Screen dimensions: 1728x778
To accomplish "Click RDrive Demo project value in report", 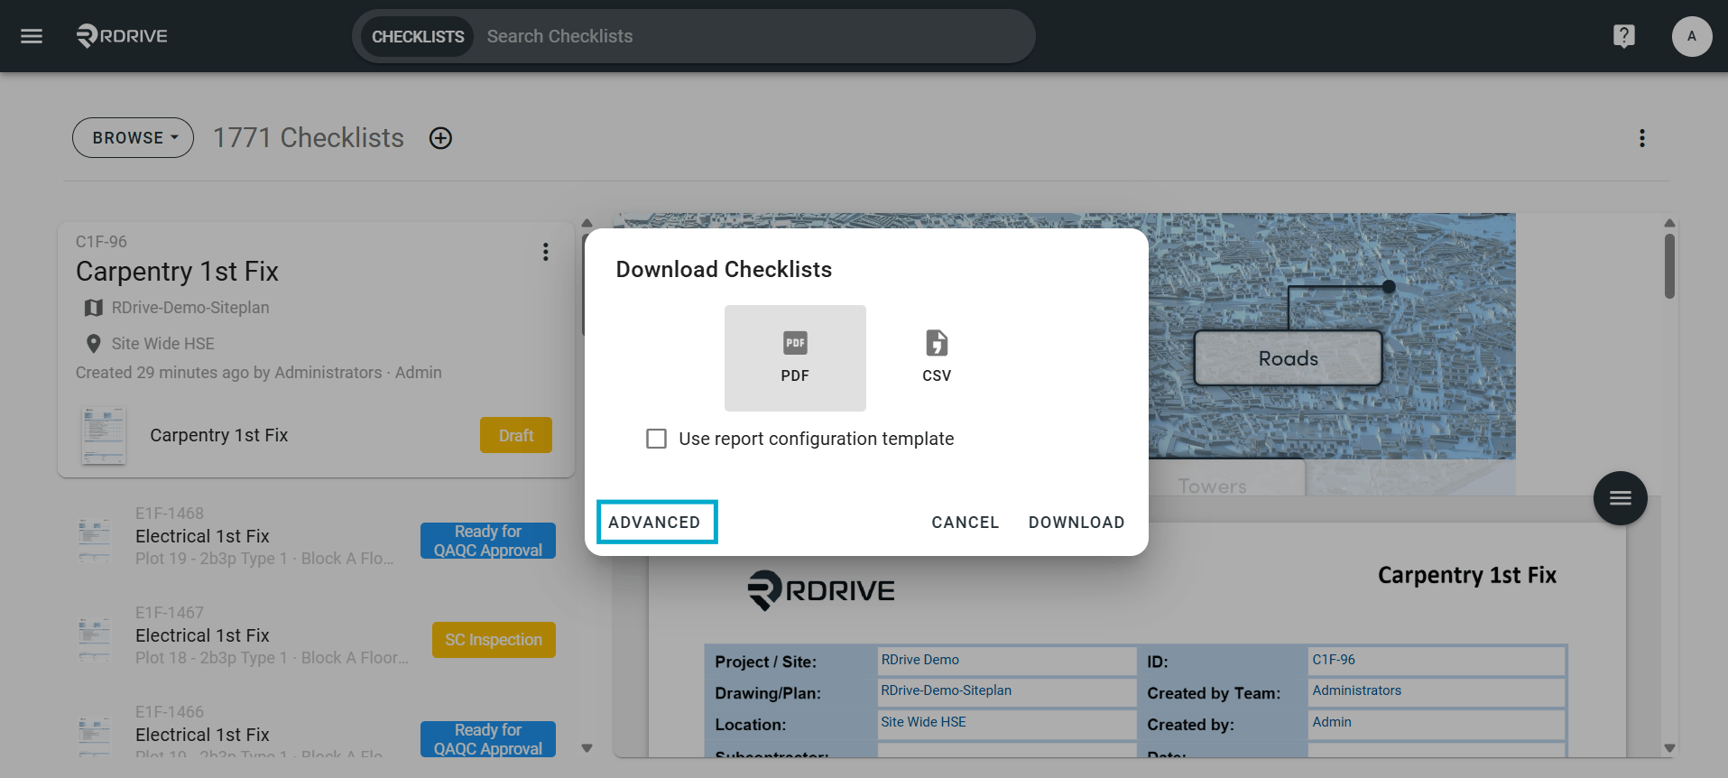I will pyautogui.click(x=919, y=660).
